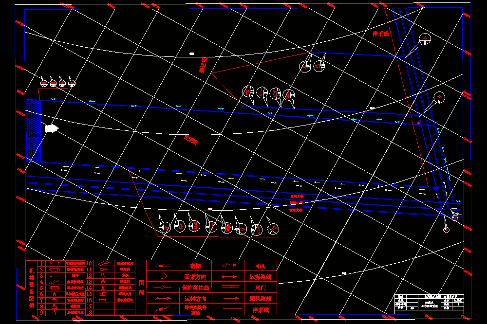Select the 通风路线 arrow legend symbol

[x=231, y=298]
